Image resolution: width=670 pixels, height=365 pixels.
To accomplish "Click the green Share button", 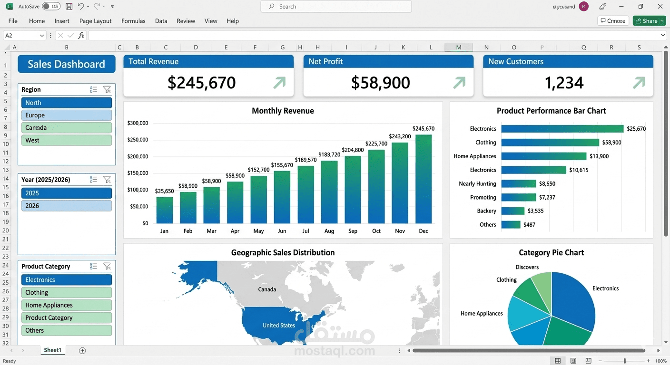I will tap(649, 21).
